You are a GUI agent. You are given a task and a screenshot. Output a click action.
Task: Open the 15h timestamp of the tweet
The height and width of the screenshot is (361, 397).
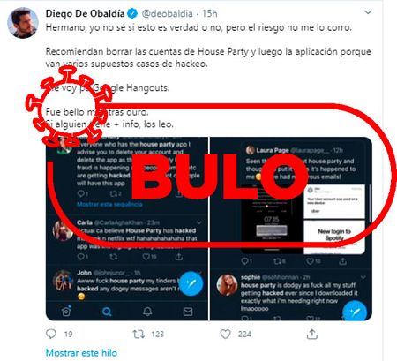point(210,13)
